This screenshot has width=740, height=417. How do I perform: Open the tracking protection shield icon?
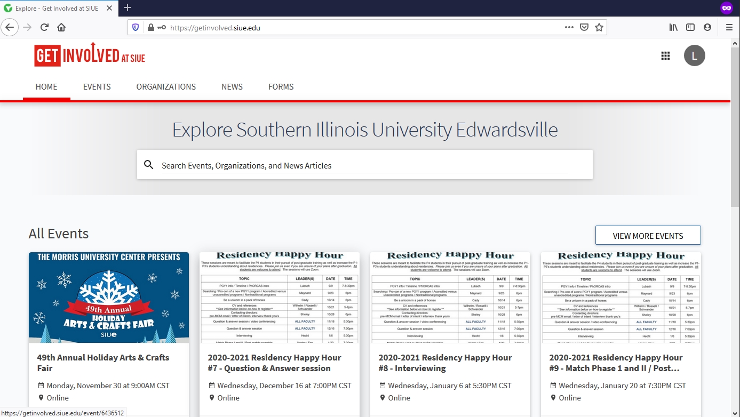click(x=136, y=27)
